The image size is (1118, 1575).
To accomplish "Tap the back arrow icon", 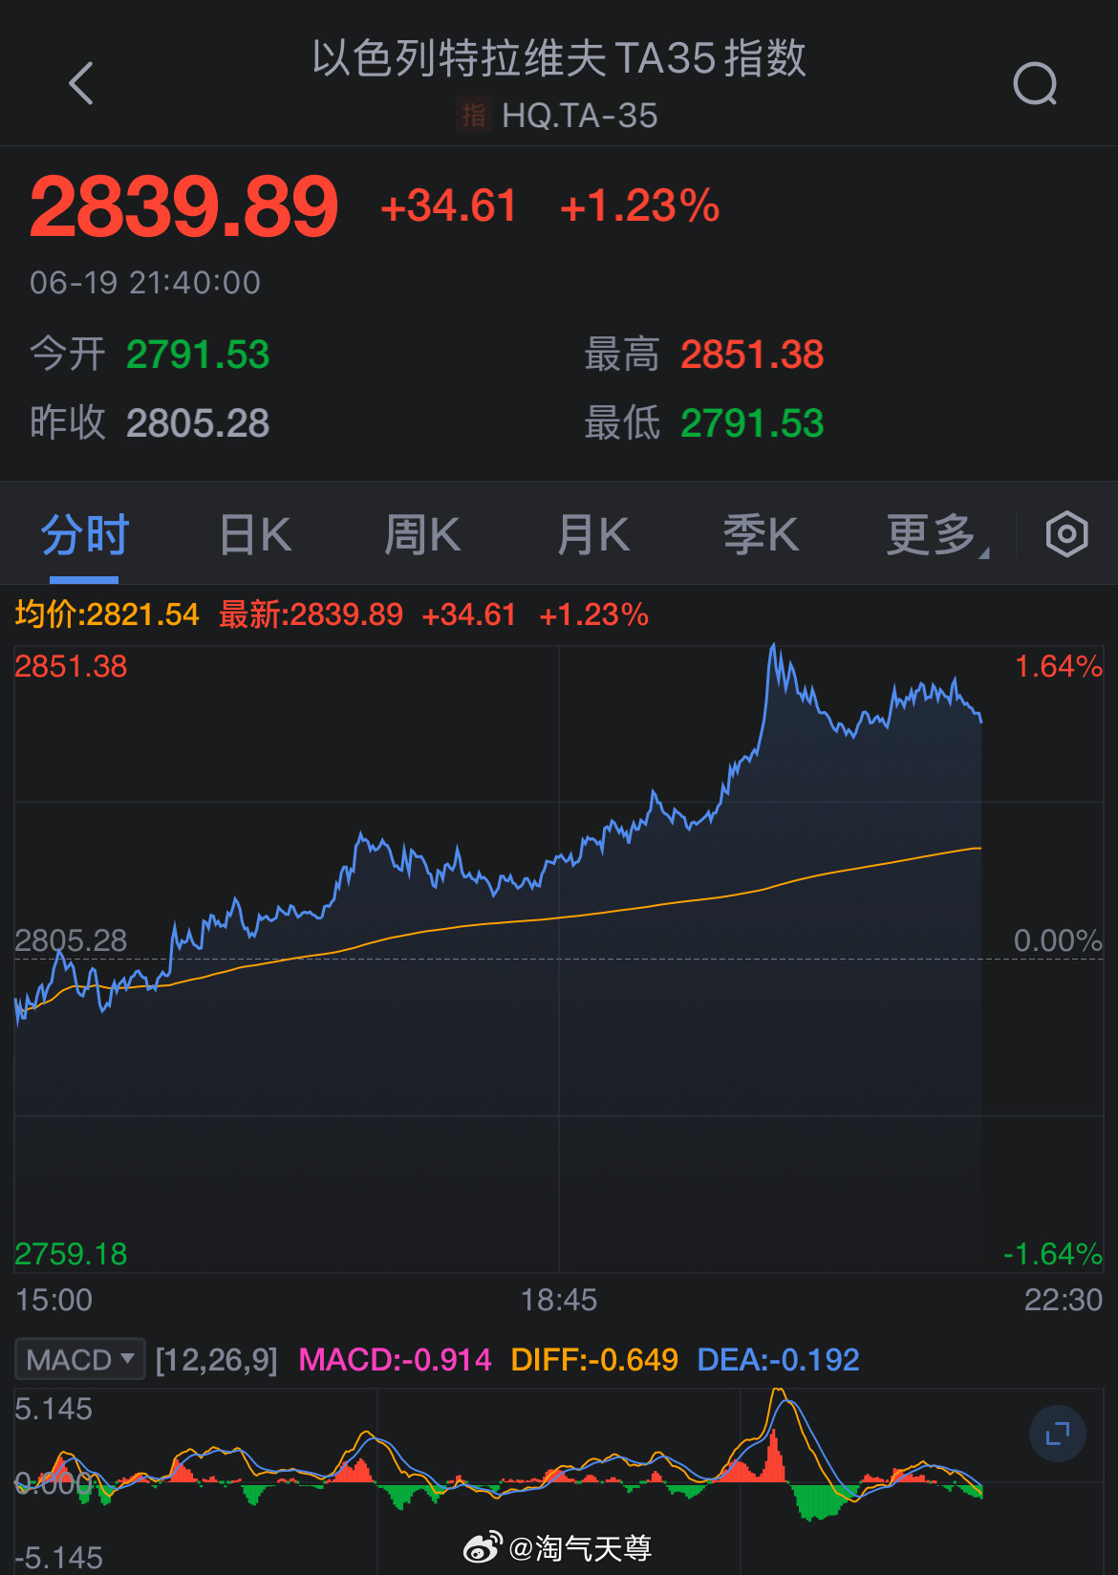I will pos(82,83).
